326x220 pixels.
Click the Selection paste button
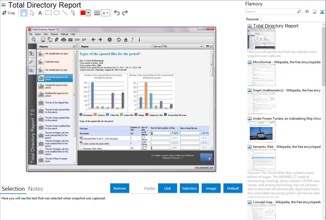(x=189, y=188)
